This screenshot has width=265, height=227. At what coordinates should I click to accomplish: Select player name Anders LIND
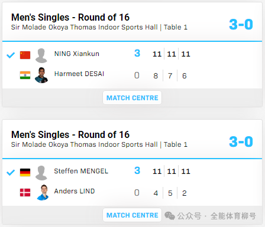tap(75, 191)
